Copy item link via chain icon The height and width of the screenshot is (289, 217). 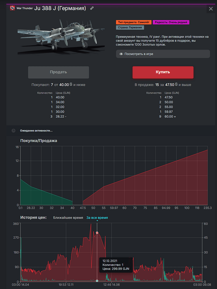(92, 8)
